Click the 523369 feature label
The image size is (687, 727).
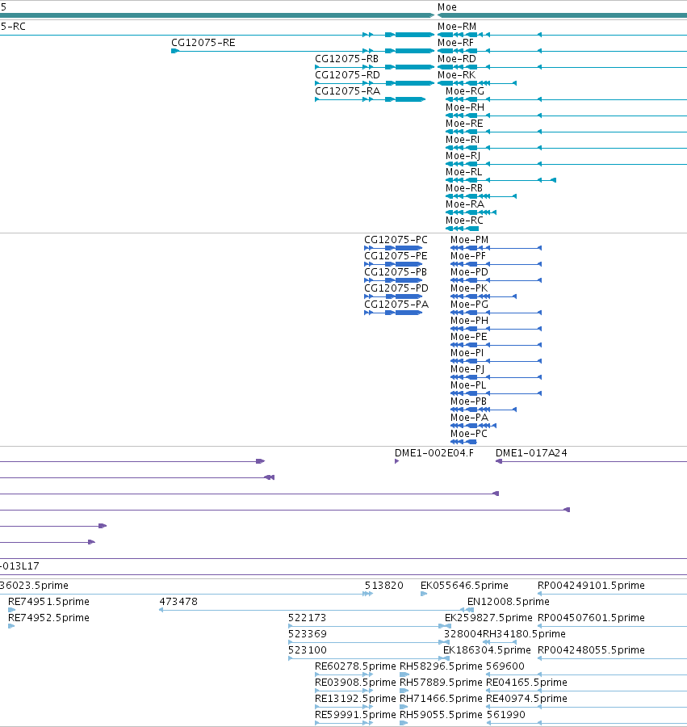(308, 634)
